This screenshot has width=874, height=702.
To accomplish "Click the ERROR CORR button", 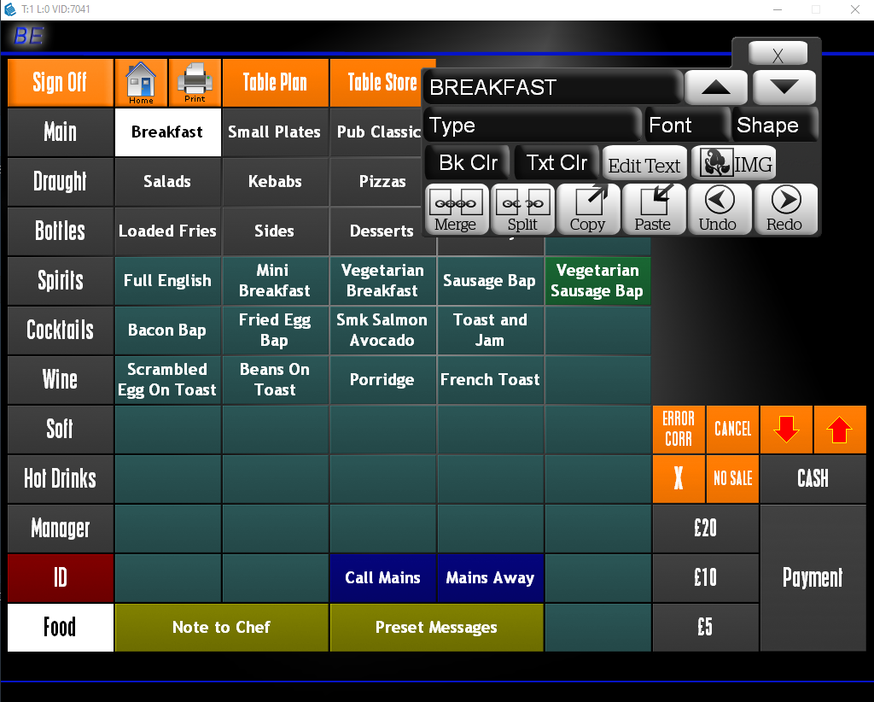I will 679,430.
